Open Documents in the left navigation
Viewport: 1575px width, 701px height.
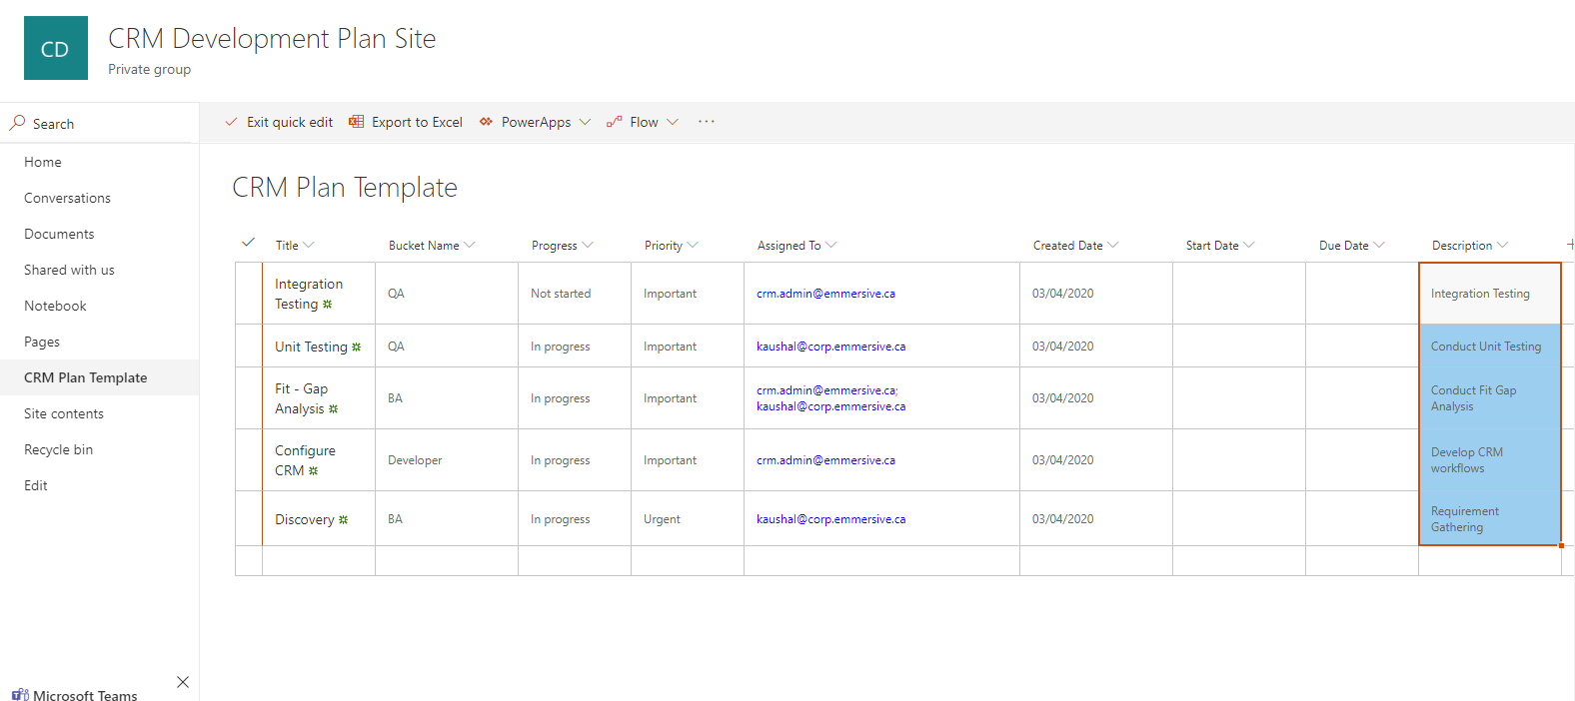click(59, 234)
